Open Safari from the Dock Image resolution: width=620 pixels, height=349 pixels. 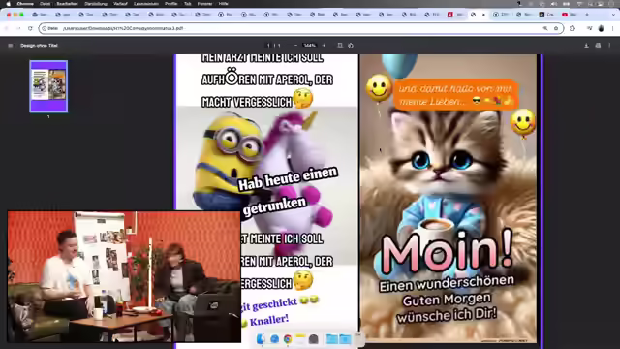pyautogui.click(x=274, y=339)
